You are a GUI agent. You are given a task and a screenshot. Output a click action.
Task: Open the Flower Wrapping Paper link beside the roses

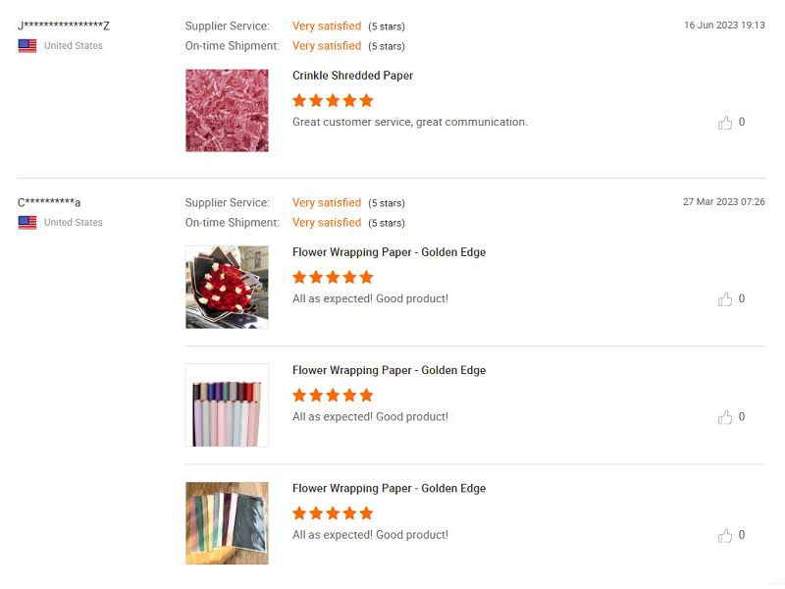click(x=389, y=252)
